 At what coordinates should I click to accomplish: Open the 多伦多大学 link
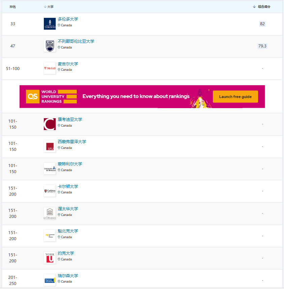click(68, 19)
